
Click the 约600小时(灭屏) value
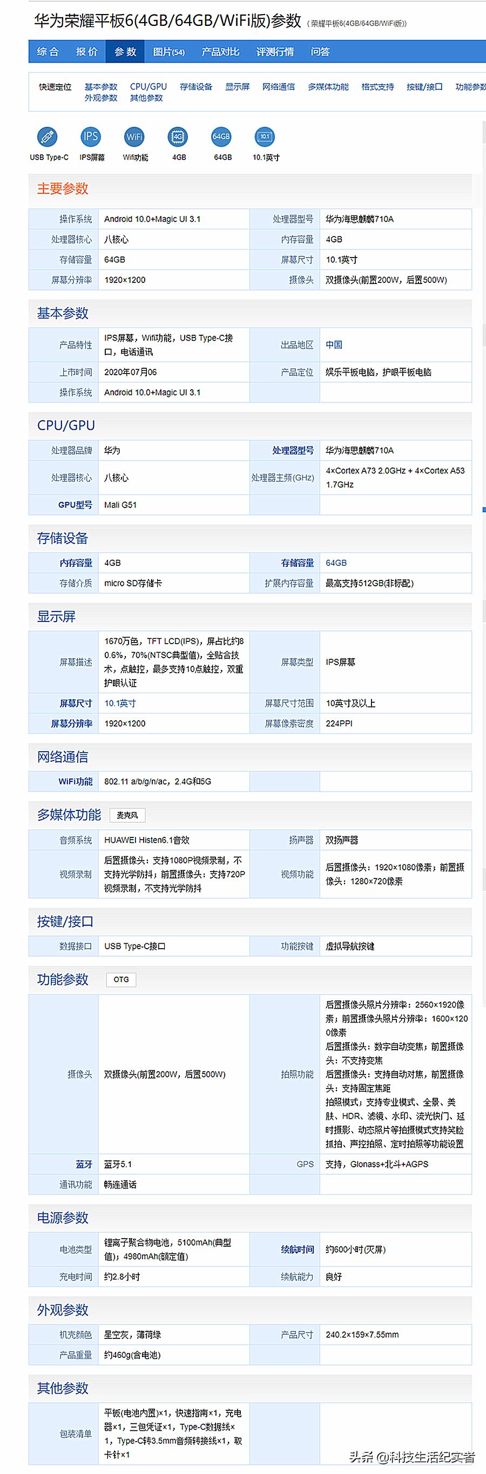click(x=355, y=1250)
